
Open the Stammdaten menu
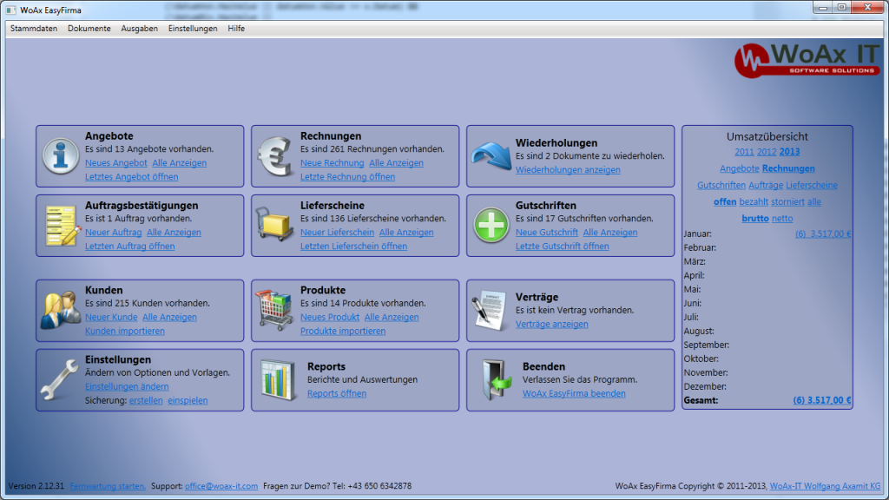(34, 29)
